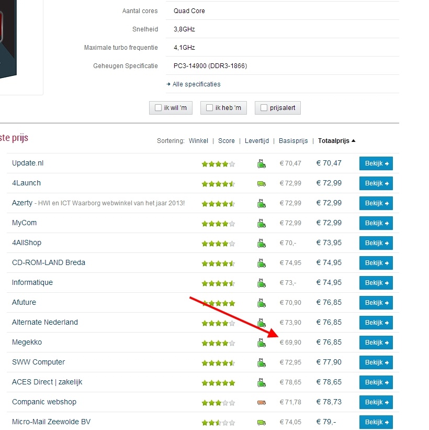Click the Megekko delivery truck icon
Screen dimensions: 429x430
tap(262, 343)
